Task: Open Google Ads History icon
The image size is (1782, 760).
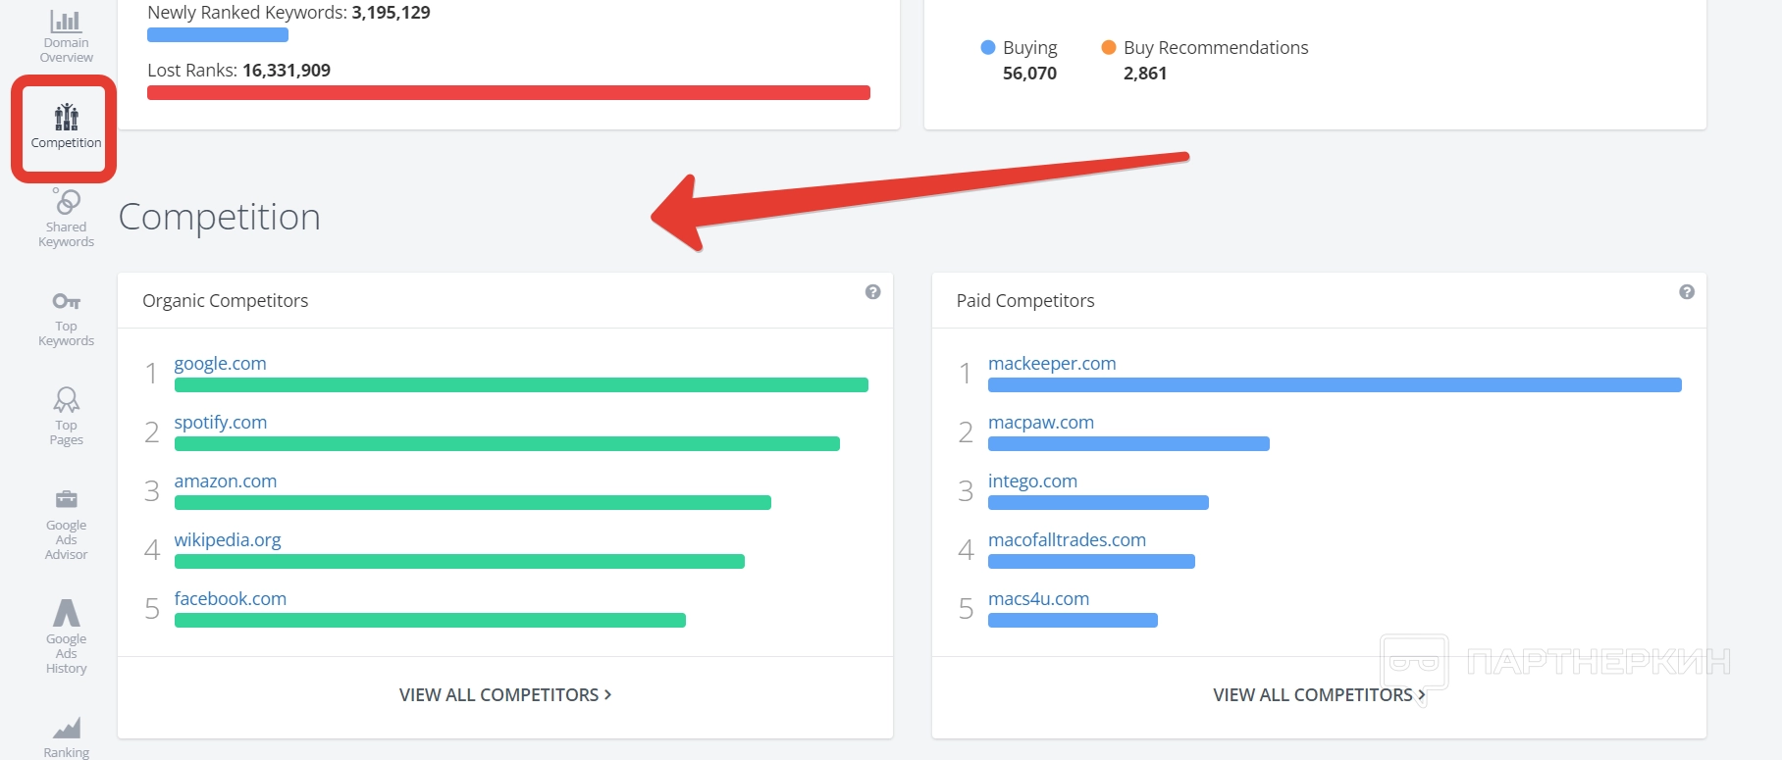Action: [67, 613]
